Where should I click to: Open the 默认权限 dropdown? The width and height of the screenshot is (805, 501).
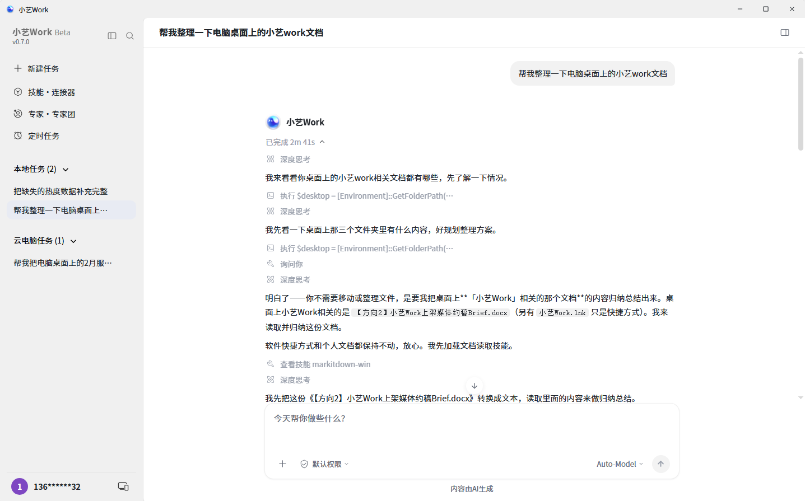(x=325, y=464)
